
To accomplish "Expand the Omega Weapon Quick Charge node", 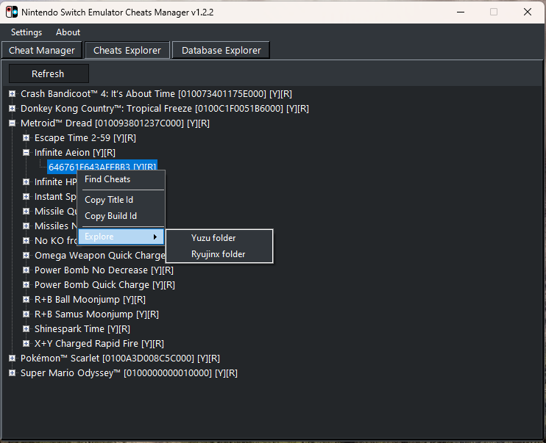I will click(x=26, y=255).
